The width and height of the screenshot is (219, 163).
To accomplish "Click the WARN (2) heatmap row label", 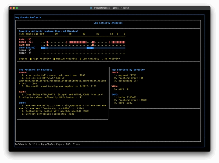I will [x=24, y=45].
